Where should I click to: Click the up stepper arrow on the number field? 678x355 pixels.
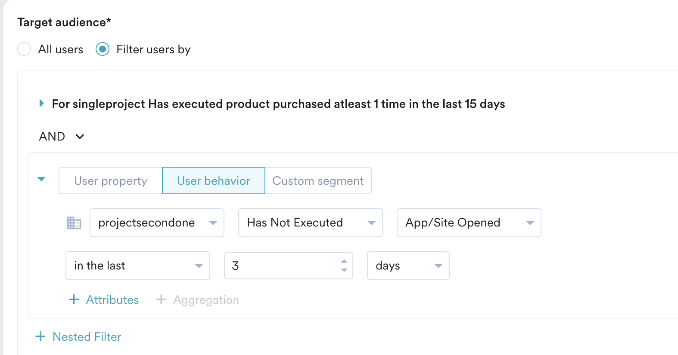pyautogui.click(x=344, y=260)
